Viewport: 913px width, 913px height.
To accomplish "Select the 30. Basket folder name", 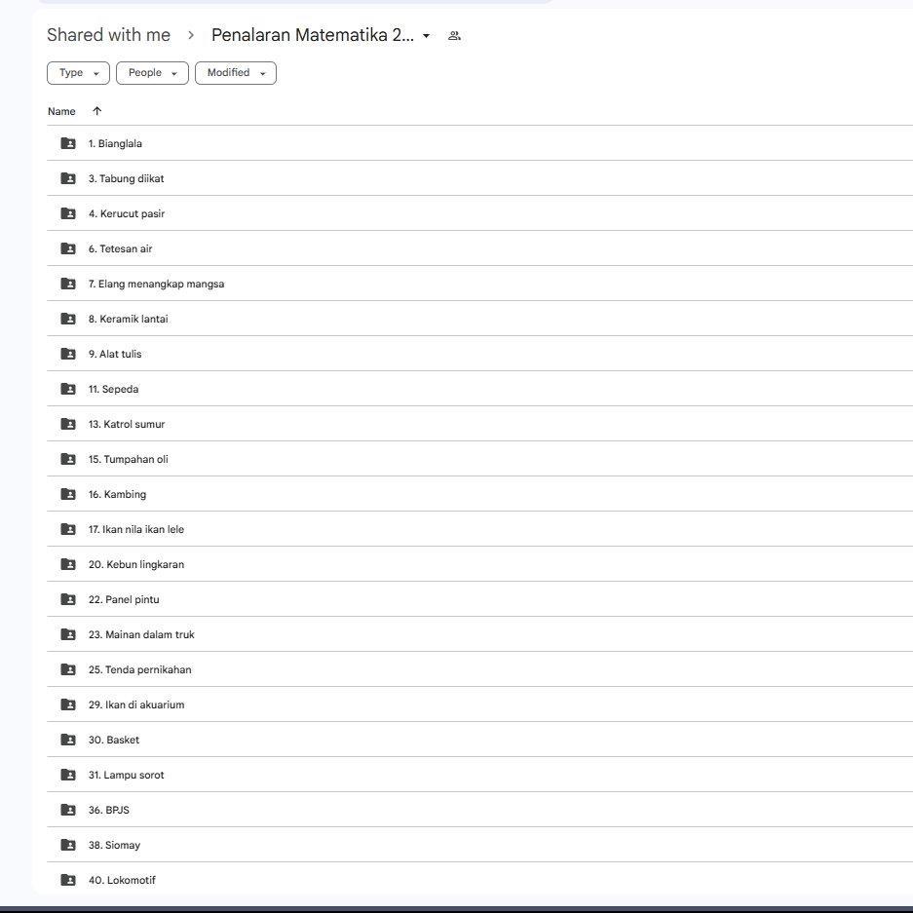I will pos(114,740).
